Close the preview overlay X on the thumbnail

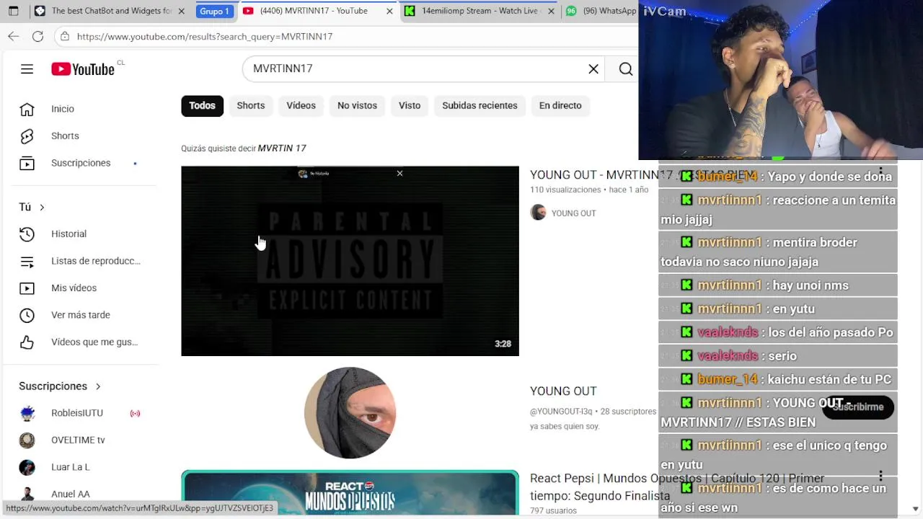(x=399, y=173)
